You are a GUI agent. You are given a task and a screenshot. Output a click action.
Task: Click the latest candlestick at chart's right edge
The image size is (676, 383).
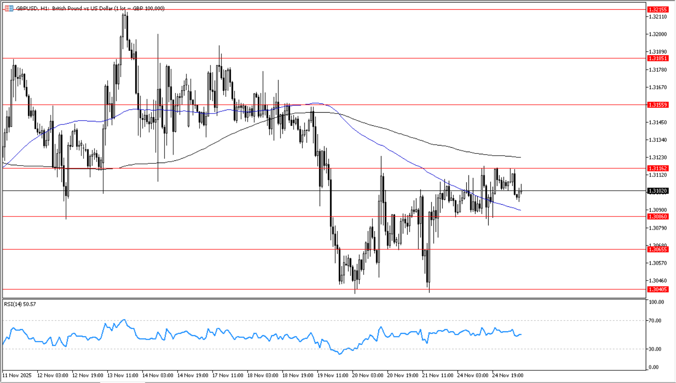521,191
